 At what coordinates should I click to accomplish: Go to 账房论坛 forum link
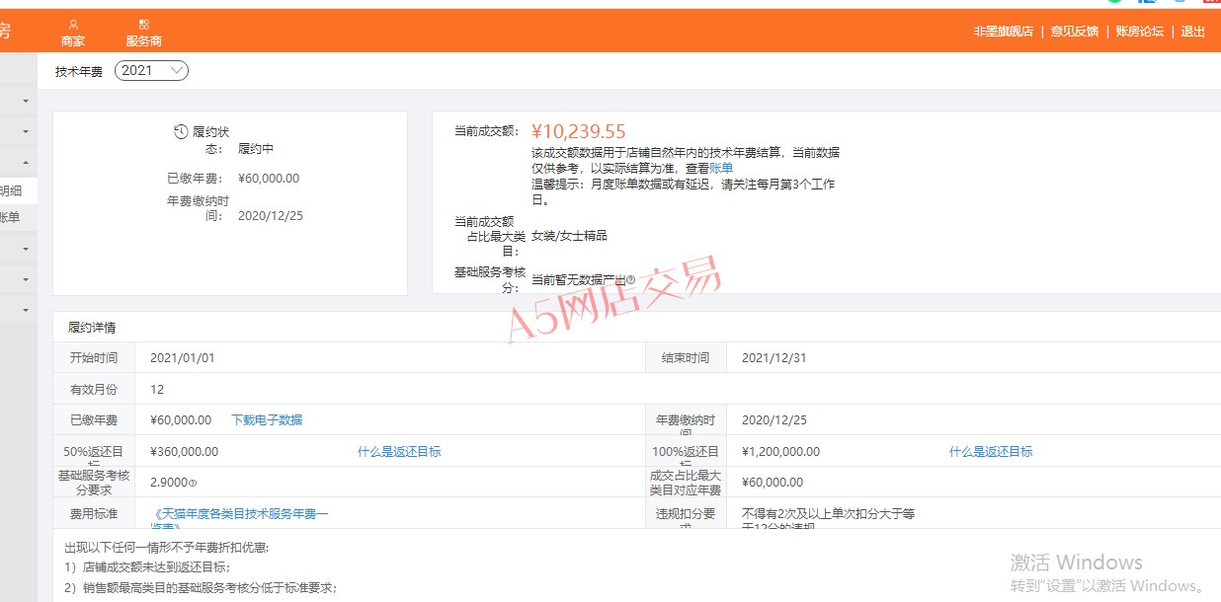click(x=1139, y=32)
